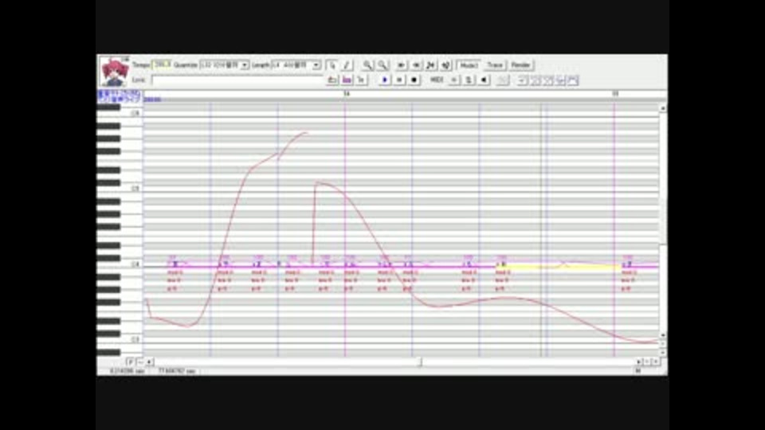
Task: Select the arrow selection tool
Action: 332,64
